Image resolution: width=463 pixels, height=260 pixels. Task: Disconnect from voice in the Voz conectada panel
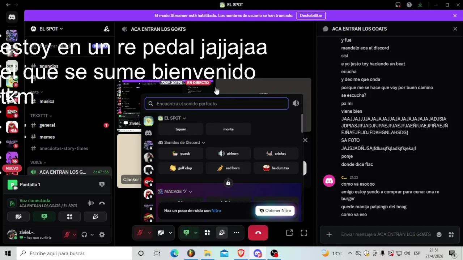coord(102,203)
